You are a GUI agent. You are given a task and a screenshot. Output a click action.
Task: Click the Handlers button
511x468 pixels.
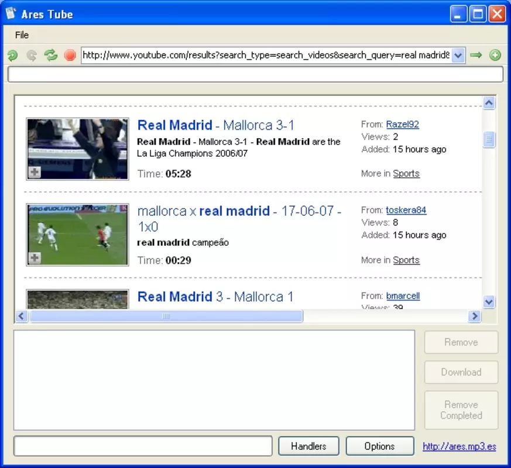(x=308, y=446)
